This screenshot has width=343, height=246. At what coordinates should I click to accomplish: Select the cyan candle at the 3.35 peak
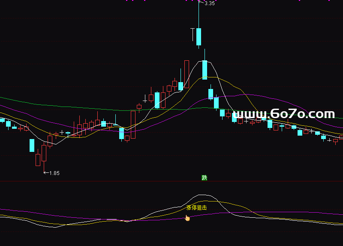199,36
